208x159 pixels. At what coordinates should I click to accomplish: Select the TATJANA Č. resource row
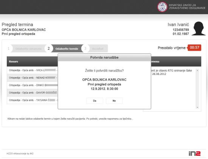point(33,100)
